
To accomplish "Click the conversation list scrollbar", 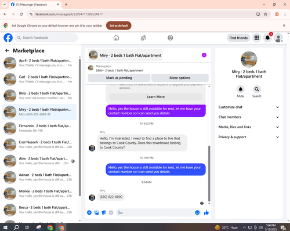I will pos(79,128).
